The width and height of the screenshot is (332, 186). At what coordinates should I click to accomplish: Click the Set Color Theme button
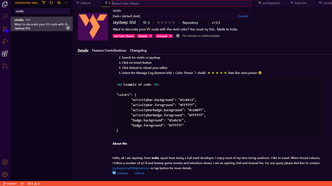[x=124, y=36]
